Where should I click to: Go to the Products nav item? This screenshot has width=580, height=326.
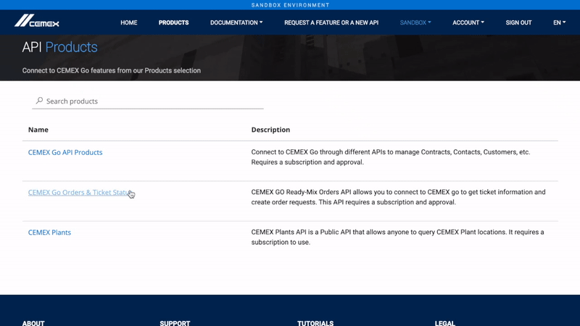(173, 22)
